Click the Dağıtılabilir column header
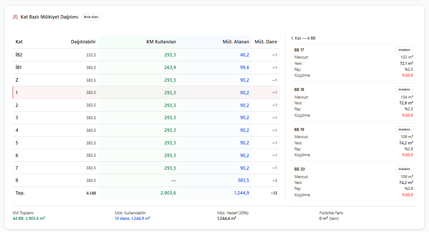The height and width of the screenshot is (232, 429). coord(83,42)
